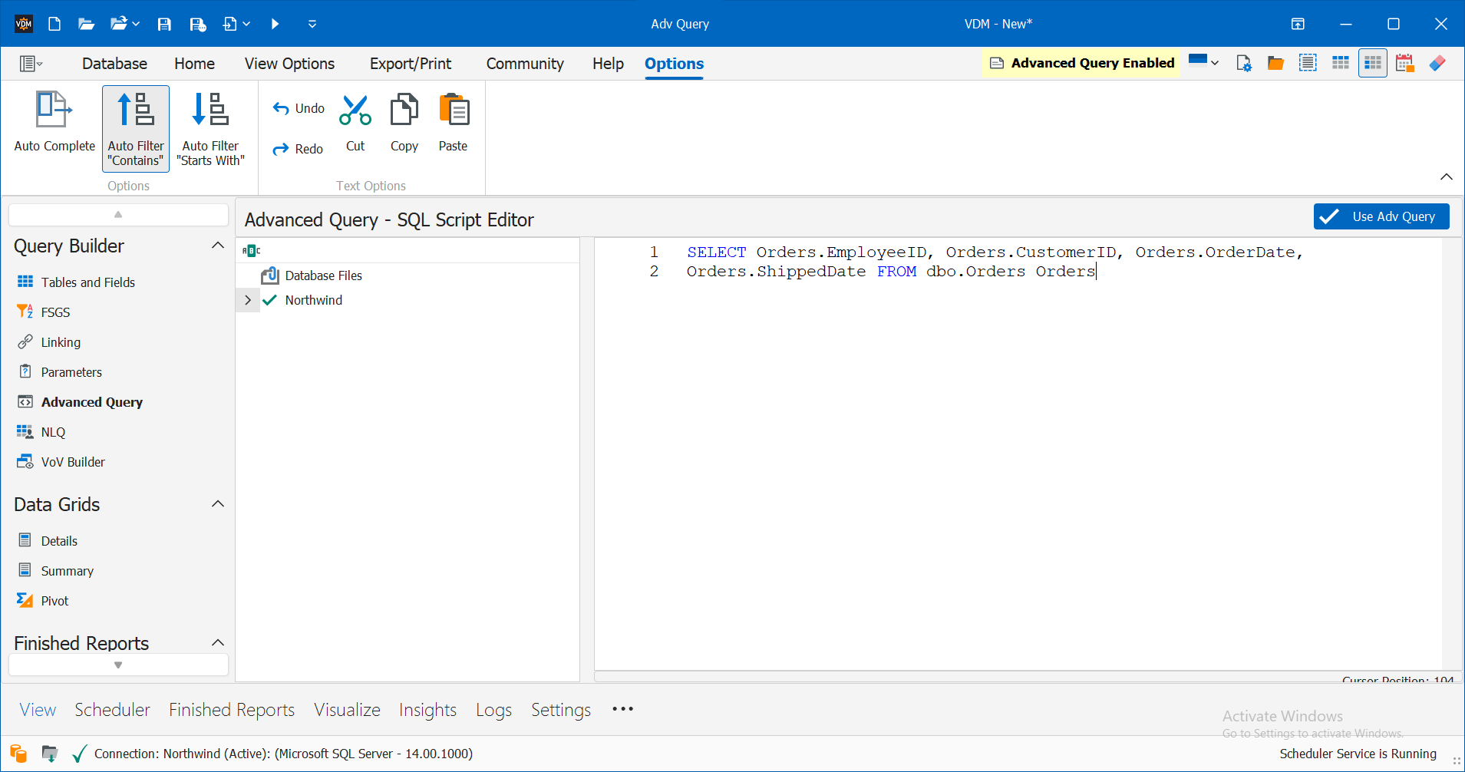Image resolution: width=1465 pixels, height=772 pixels.
Task: Open the Insights tab at the bottom
Action: [427, 709]
